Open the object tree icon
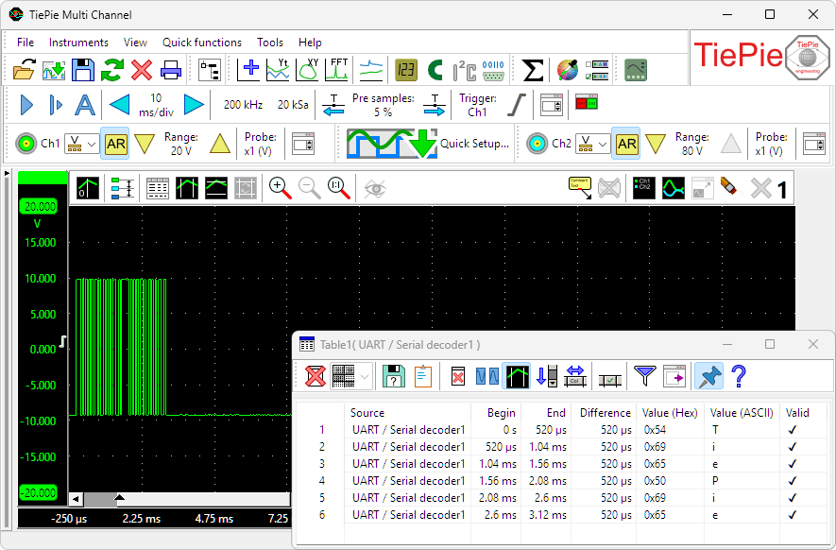Viewport: 836px width, 550px height. pos(210,70)
